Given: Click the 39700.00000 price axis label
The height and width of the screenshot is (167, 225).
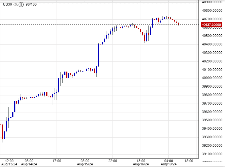Looking at the screenshot, I should pos(212,103).
